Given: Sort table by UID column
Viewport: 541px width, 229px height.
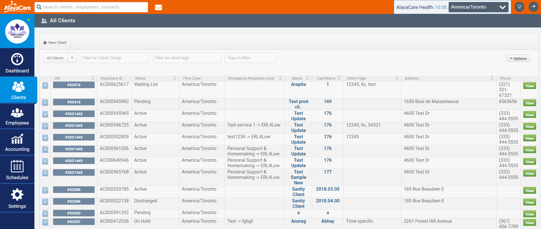Looking at the screenshot, I should pos(92,78).
